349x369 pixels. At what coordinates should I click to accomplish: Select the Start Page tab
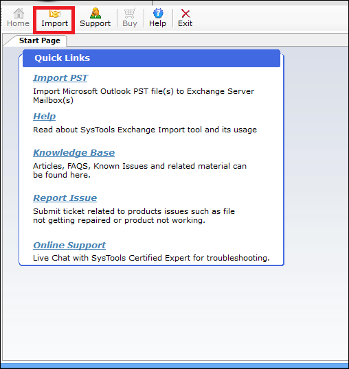pos(39,40)
